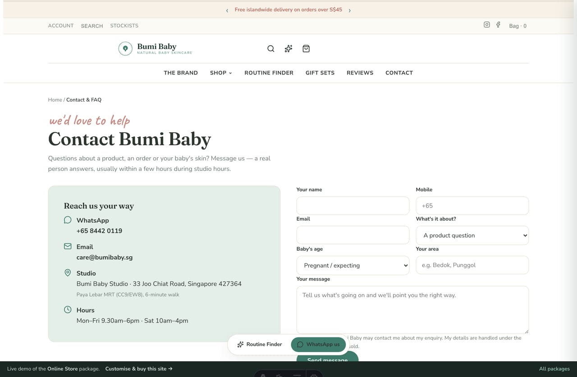This screenshot has height=377, width=577.
Task: Open the Facebook icon link
Action: click(498, 25)
